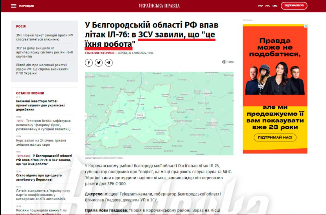
Task: Click author name 'Станіслав Погорілов'
Action: (x=99, y=53)
